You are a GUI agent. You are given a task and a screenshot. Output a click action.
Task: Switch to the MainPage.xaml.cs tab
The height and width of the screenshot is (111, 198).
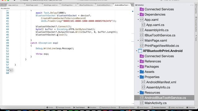tap(51, 5)
